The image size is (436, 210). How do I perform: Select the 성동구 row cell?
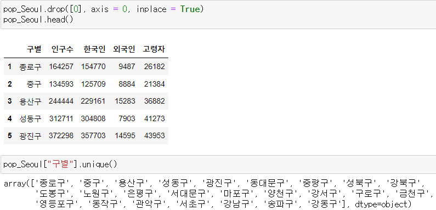coord(30,118)
